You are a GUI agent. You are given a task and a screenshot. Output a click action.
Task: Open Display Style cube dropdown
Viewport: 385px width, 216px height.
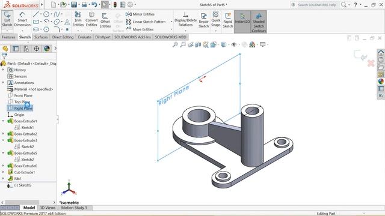(x=224, y=44)
